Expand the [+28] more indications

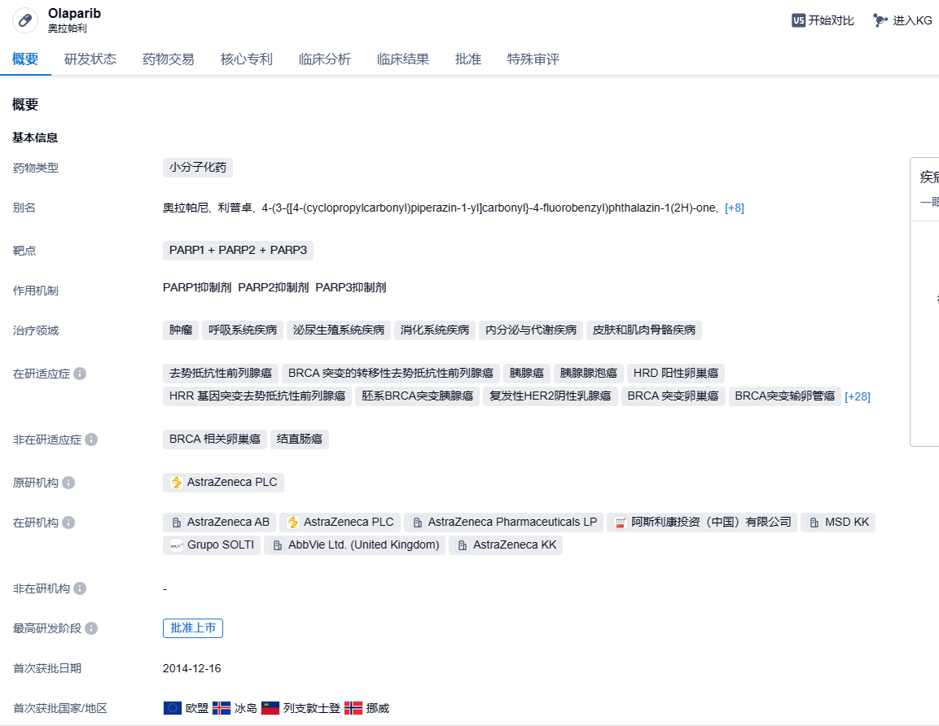857,396
